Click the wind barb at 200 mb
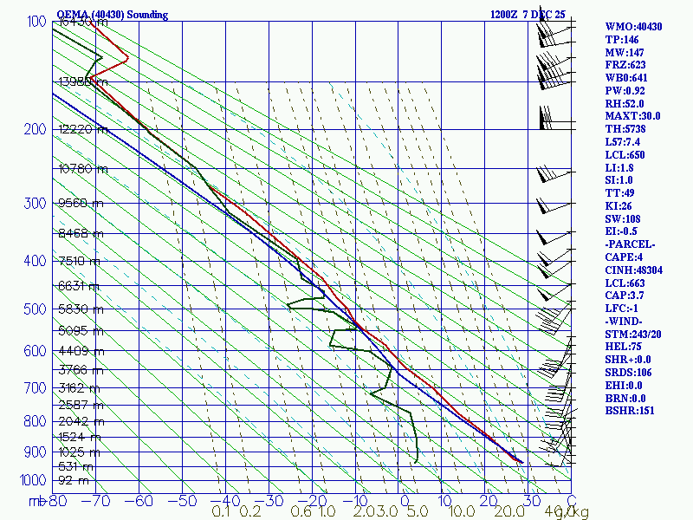The height and width of the screenshot is (520, 693). 556,118
